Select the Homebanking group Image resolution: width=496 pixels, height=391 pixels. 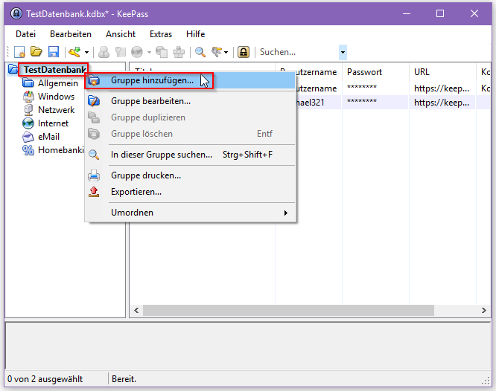[x=61, y=150]
